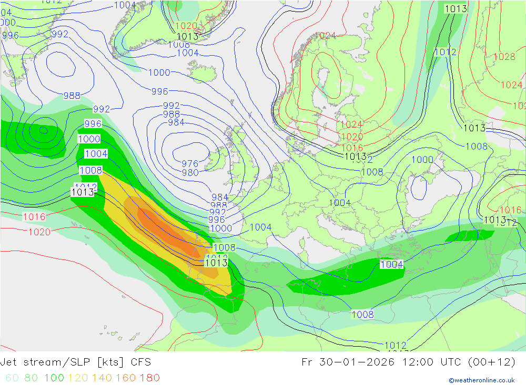
Task: Click the weatheronline.co.uk copyright link
Action: (x=482, y=380)
